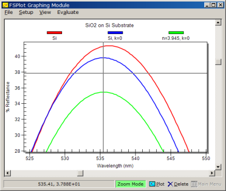Click the horizontal scrollbar left arrow

[7, 173]
